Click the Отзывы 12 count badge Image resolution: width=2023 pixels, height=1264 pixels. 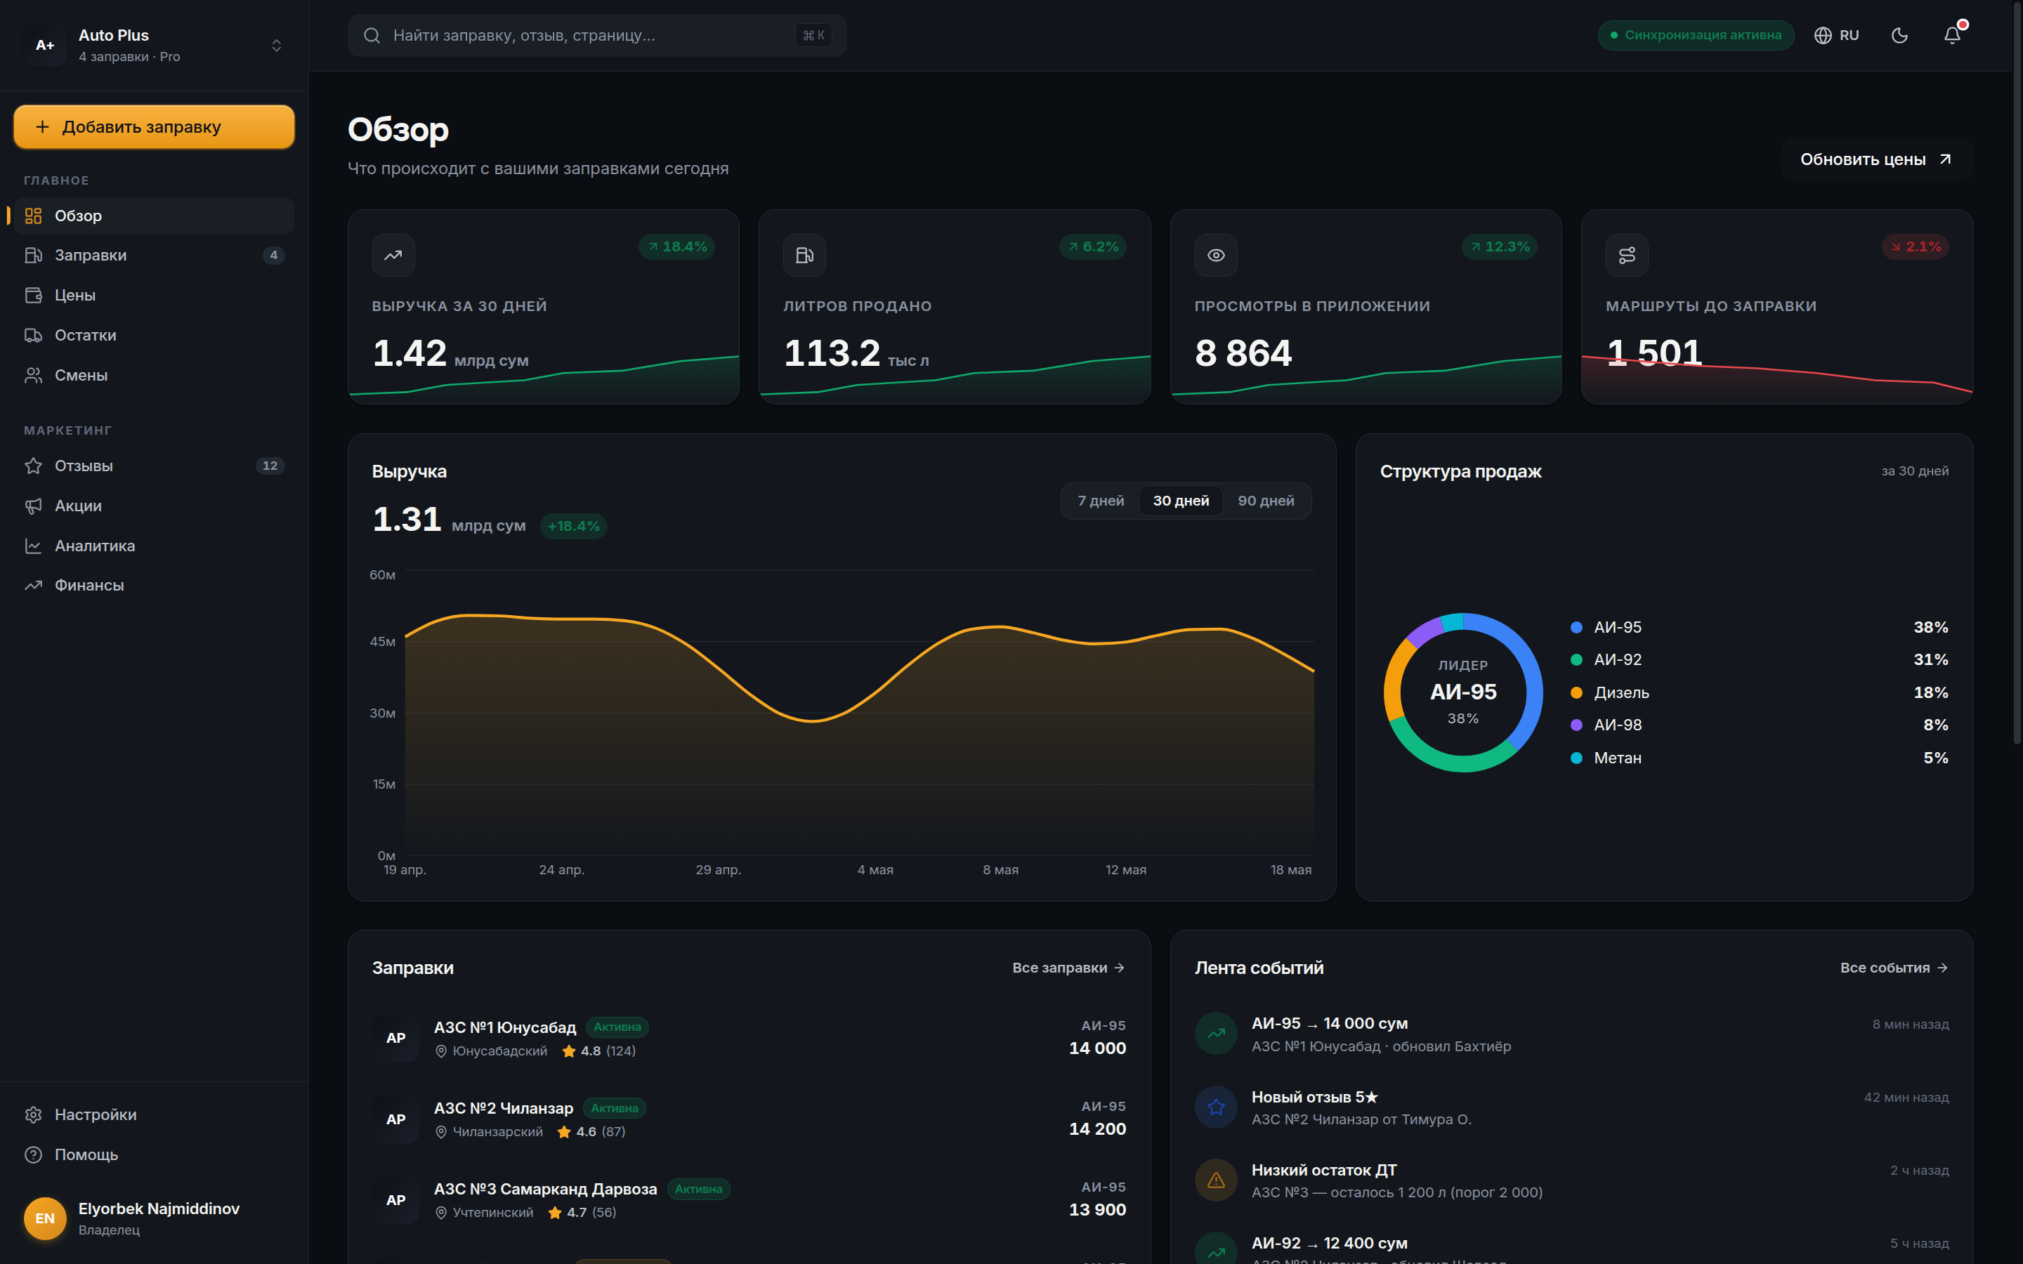click(269, 466)
